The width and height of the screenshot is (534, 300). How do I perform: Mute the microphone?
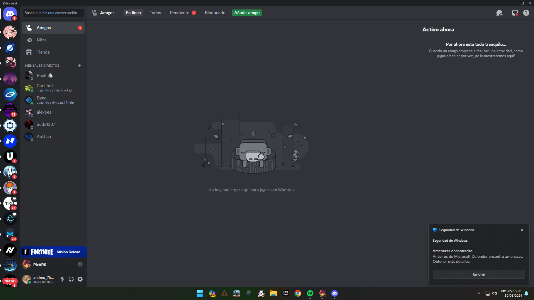[x=62, y=279]
